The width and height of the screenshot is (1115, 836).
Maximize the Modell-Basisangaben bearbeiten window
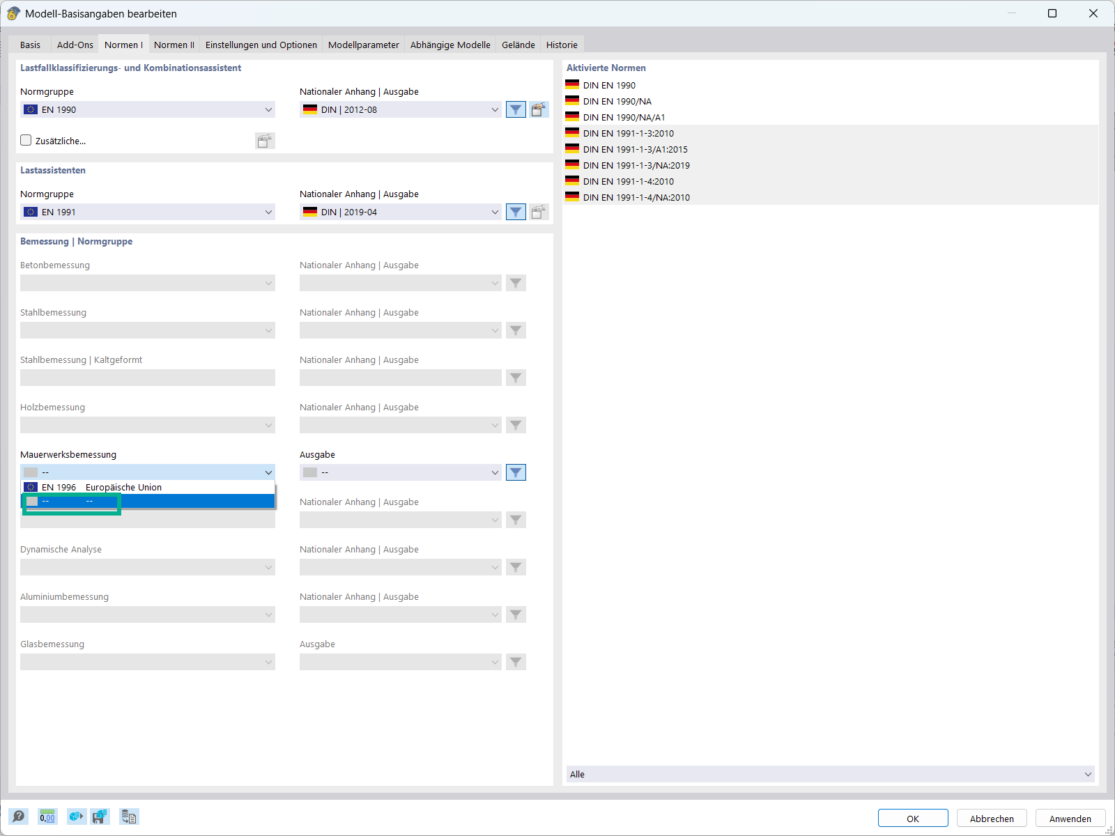(x=1052, y=13)
